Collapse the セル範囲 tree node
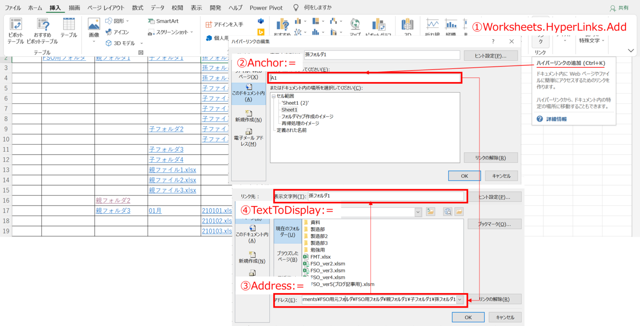 [274, 96]
